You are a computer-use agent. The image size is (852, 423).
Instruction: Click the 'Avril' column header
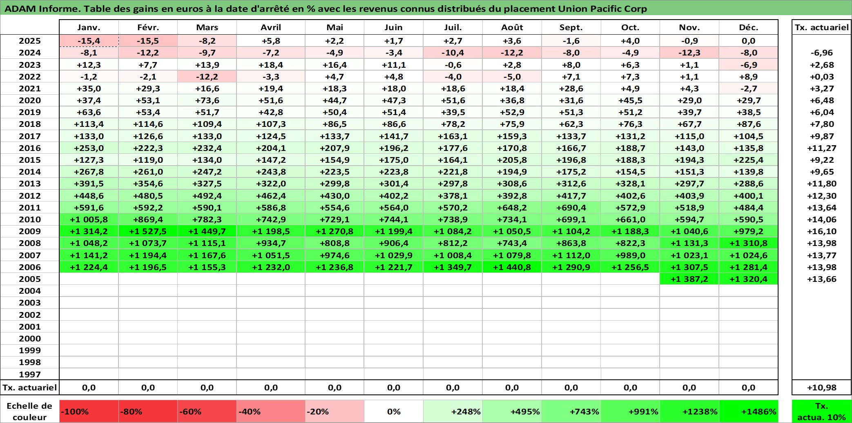click(271, 27)
